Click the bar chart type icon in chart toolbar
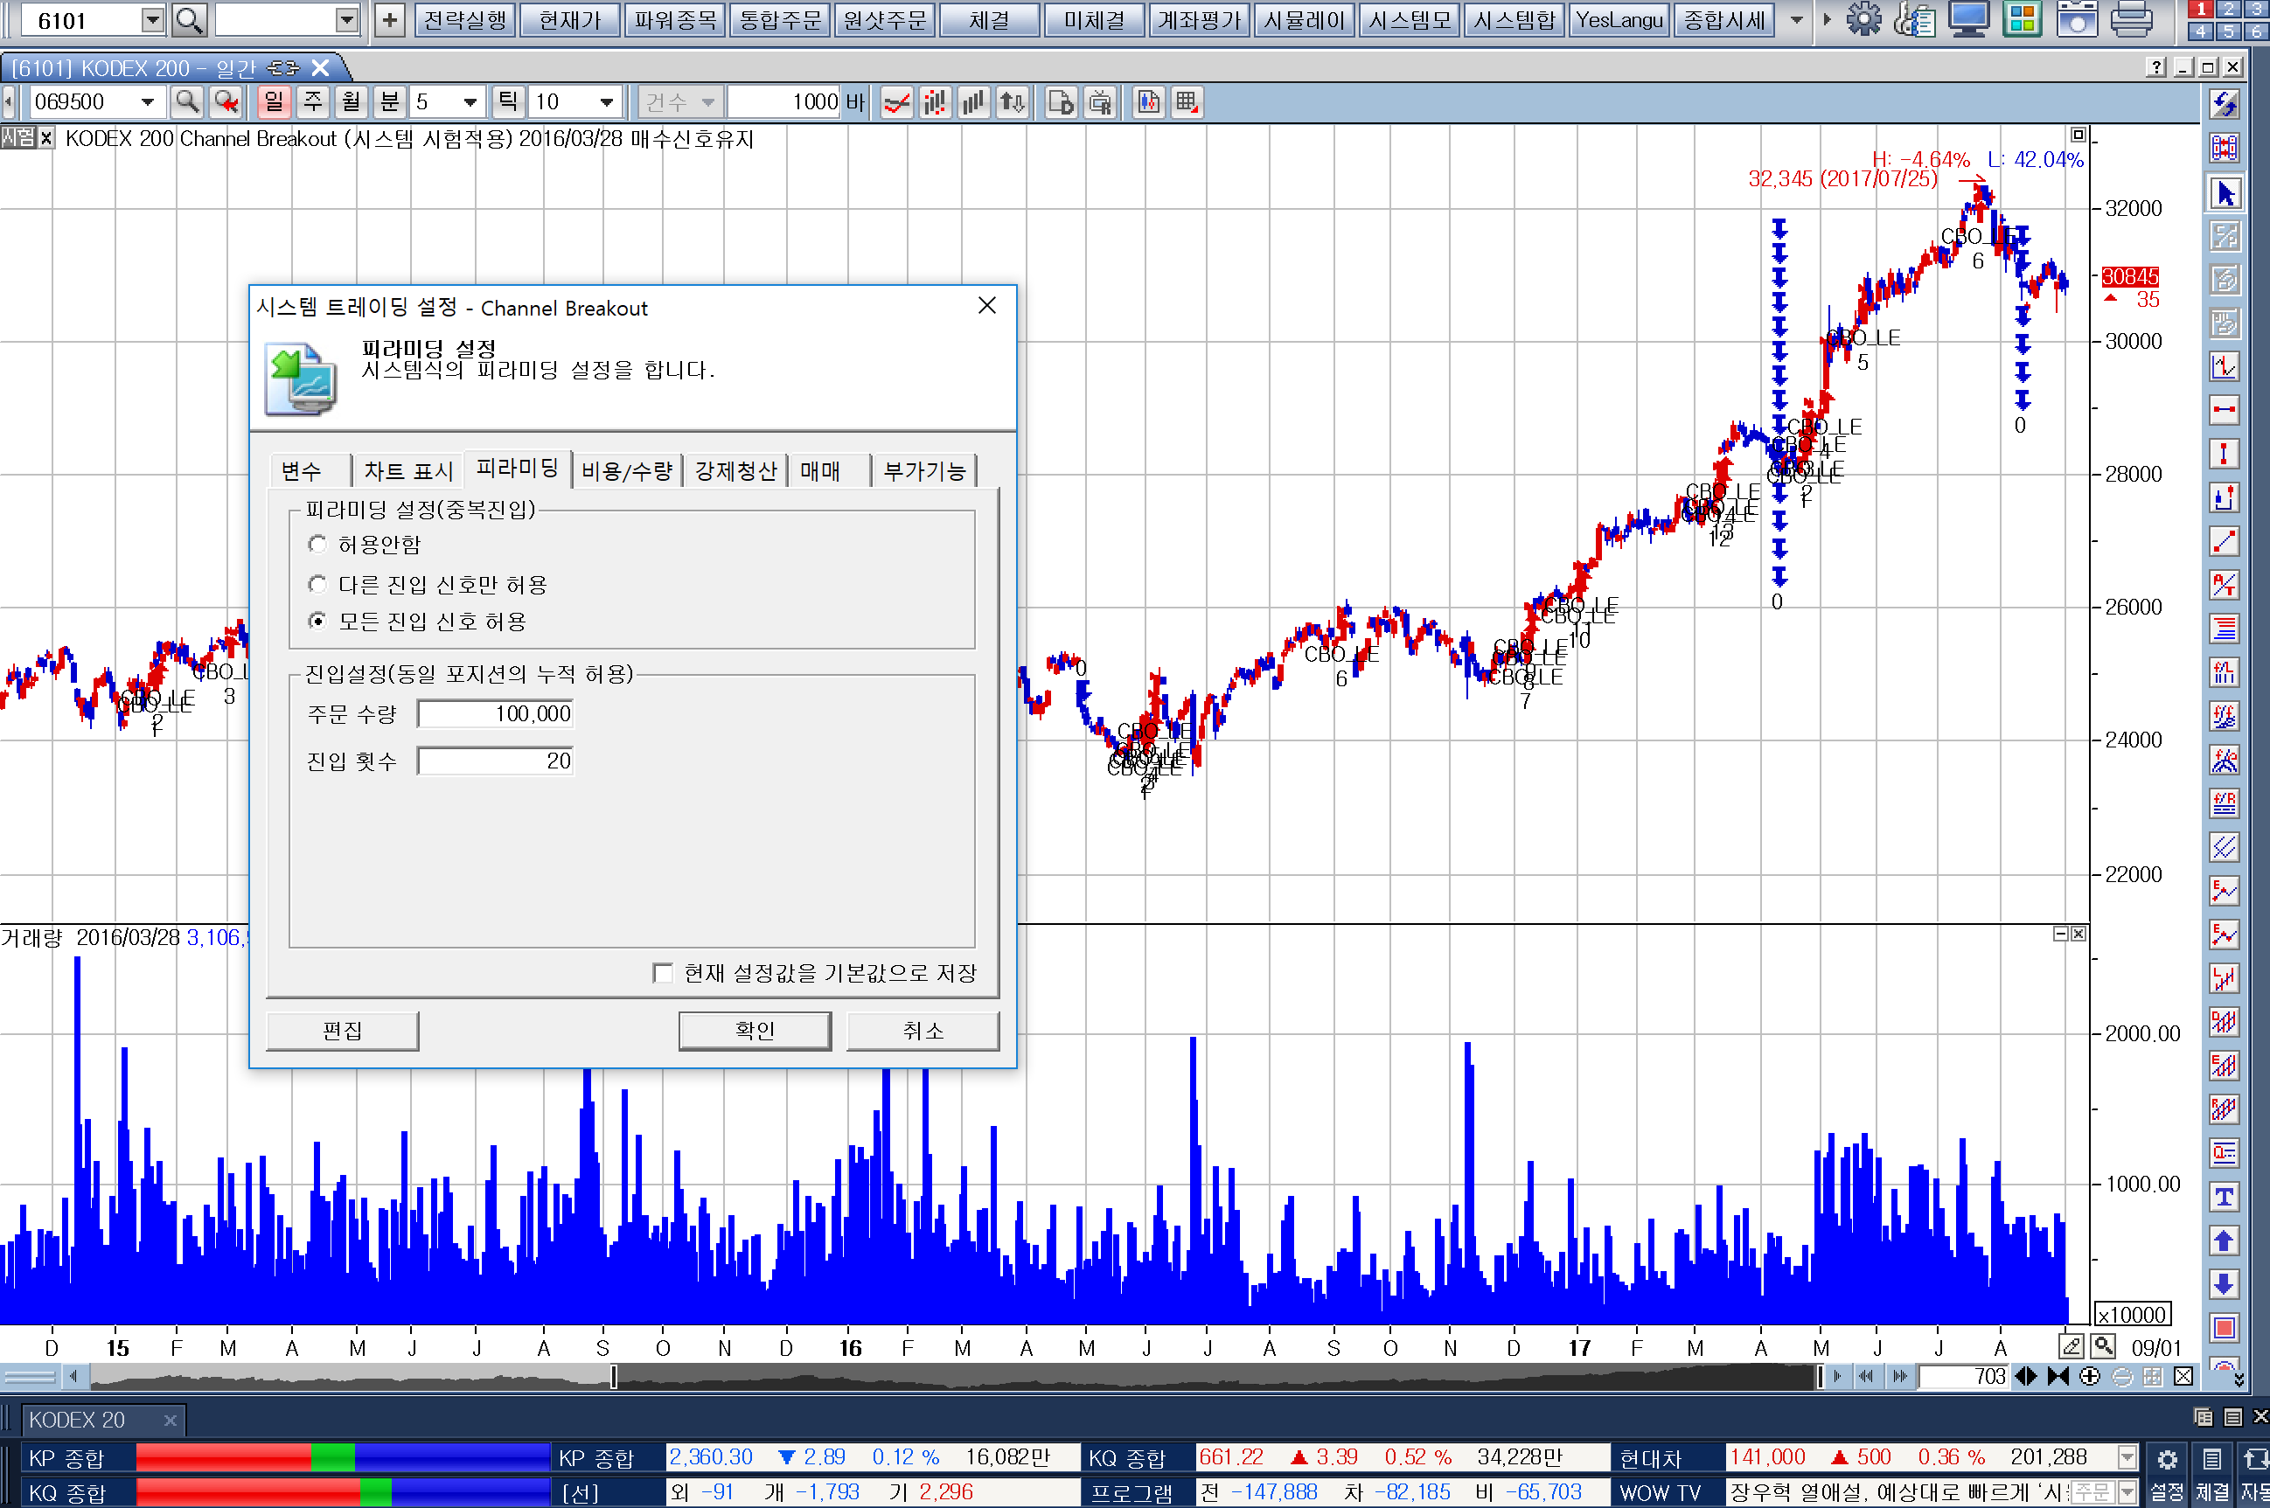Screen dimensions: 2270x1508 point(973,102)
